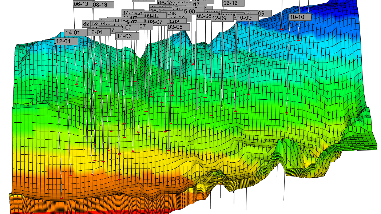Click the 06-16 well label
Screen dimensions: 381x214
233,3
